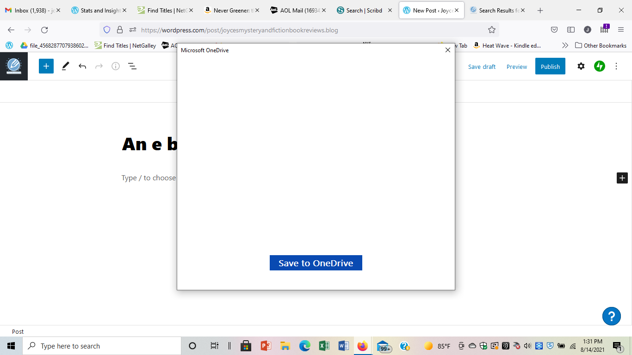Open the editor Settings gear icon
This screenshot has height=355, width=632.
[581, 66]
